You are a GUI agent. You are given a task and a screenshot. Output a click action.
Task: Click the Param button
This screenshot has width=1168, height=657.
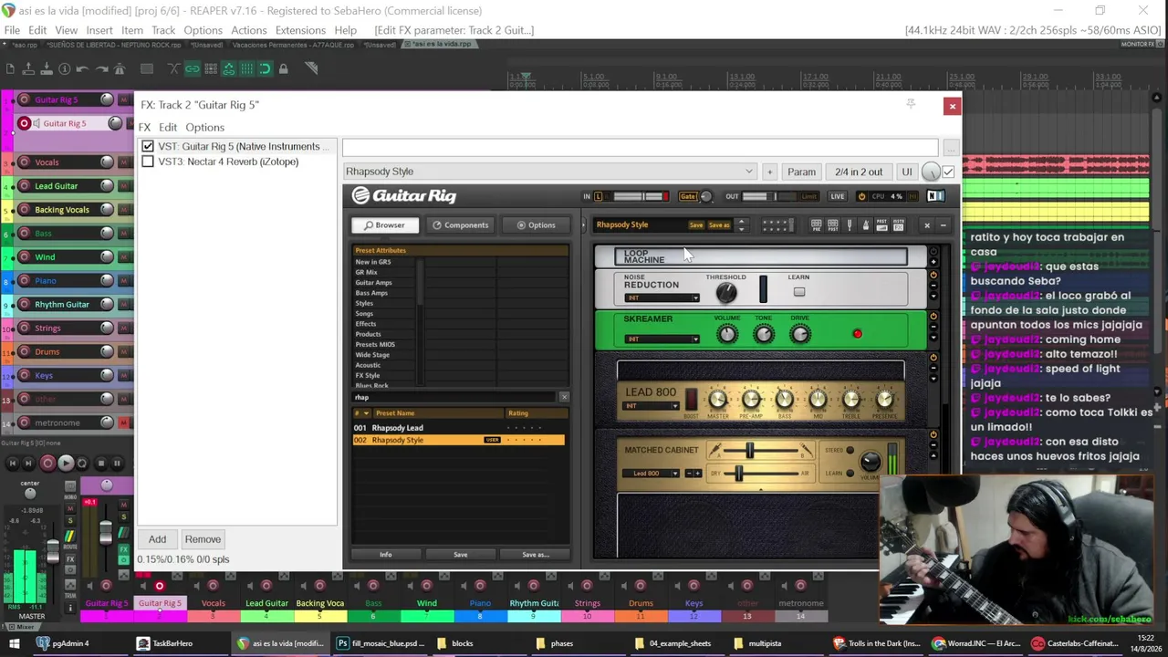pyautogui.click(x=801, y=172)
